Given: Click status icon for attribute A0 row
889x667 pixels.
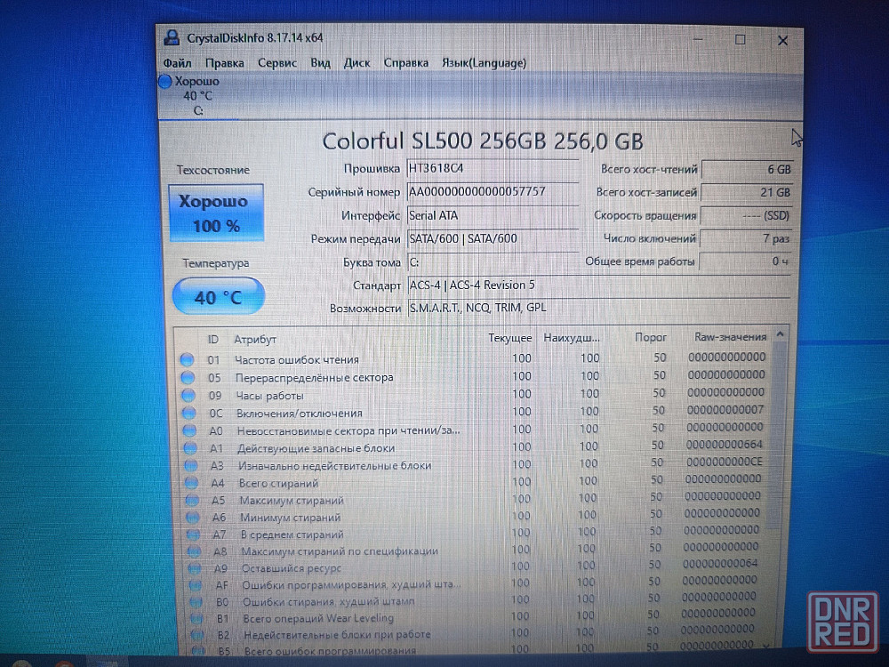Looking at the screenshot, I should coord(188,430).
